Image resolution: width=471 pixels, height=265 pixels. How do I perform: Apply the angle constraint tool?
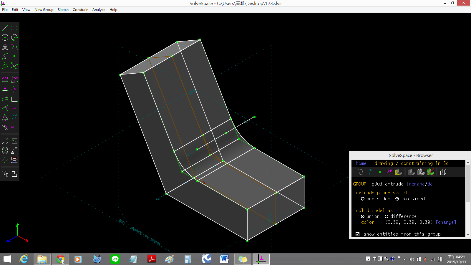(x=14, y=79)
